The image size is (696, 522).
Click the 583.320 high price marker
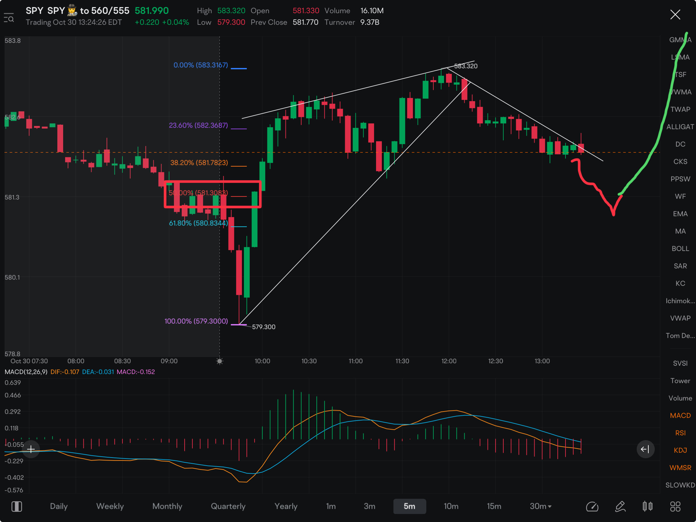[x=466, y=66]
